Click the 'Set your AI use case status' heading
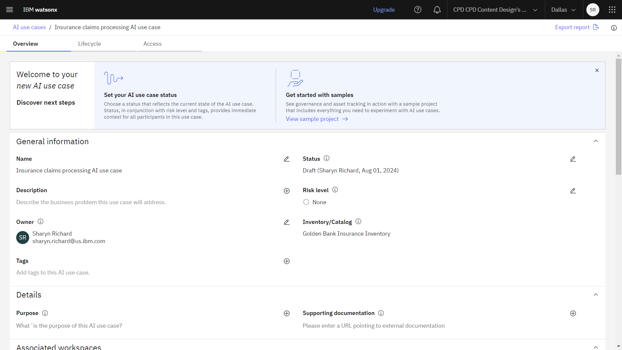This screenshot has height=350, width=622. pos(140,95)
